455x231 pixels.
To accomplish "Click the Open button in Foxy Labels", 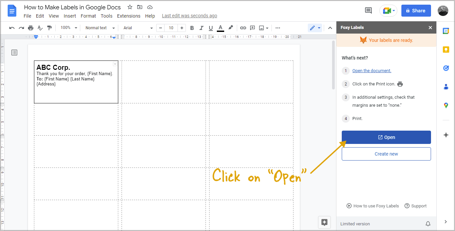I will click(x=386, y=137).
